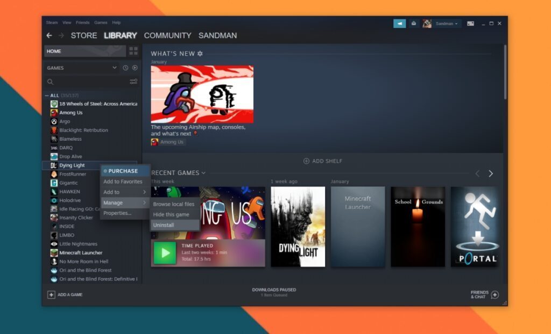Viewport: 551px width, 334px height.
Task: Switch to the Community tab
Action: click(x=168, y=35)
